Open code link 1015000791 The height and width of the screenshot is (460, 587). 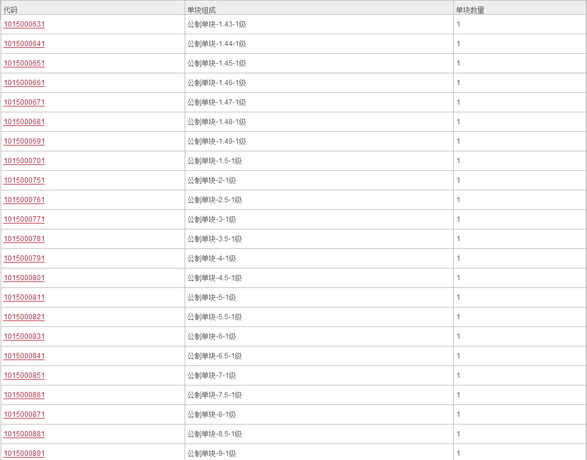point(24,258)
